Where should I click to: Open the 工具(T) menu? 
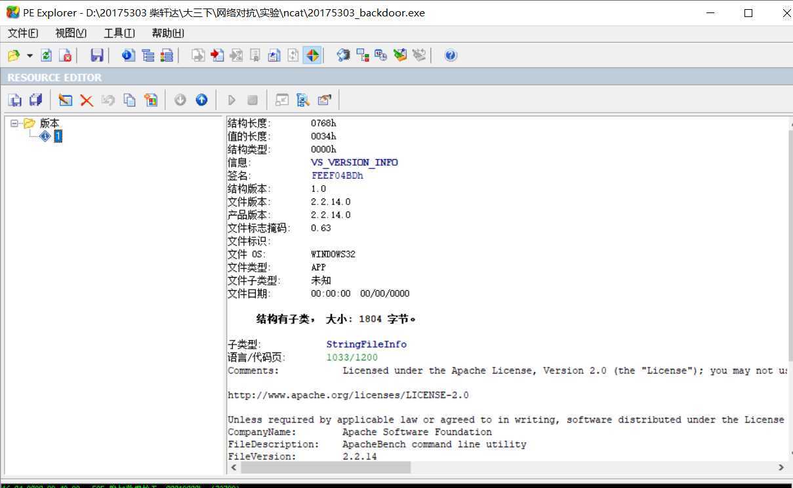pos(119,33)
